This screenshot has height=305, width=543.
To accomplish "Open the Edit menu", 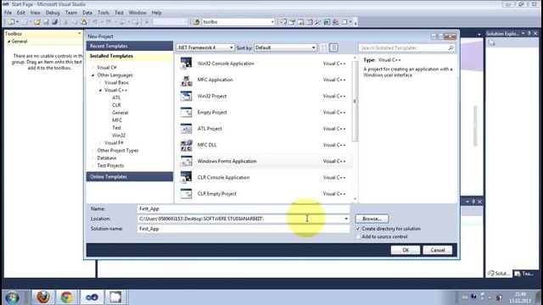I will [21, 13].
